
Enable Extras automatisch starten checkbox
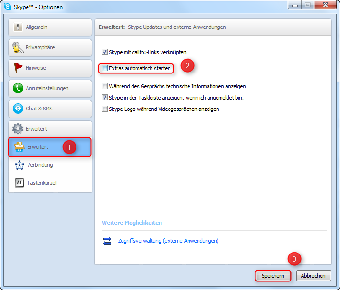(x=104, y=68)
